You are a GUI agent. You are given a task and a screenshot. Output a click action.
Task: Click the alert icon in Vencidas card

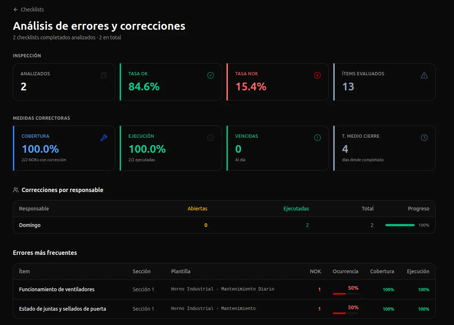(317, 138)
